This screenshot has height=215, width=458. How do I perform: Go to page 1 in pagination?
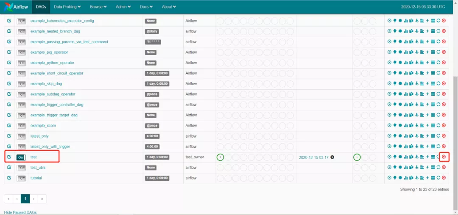coord(25,198)
